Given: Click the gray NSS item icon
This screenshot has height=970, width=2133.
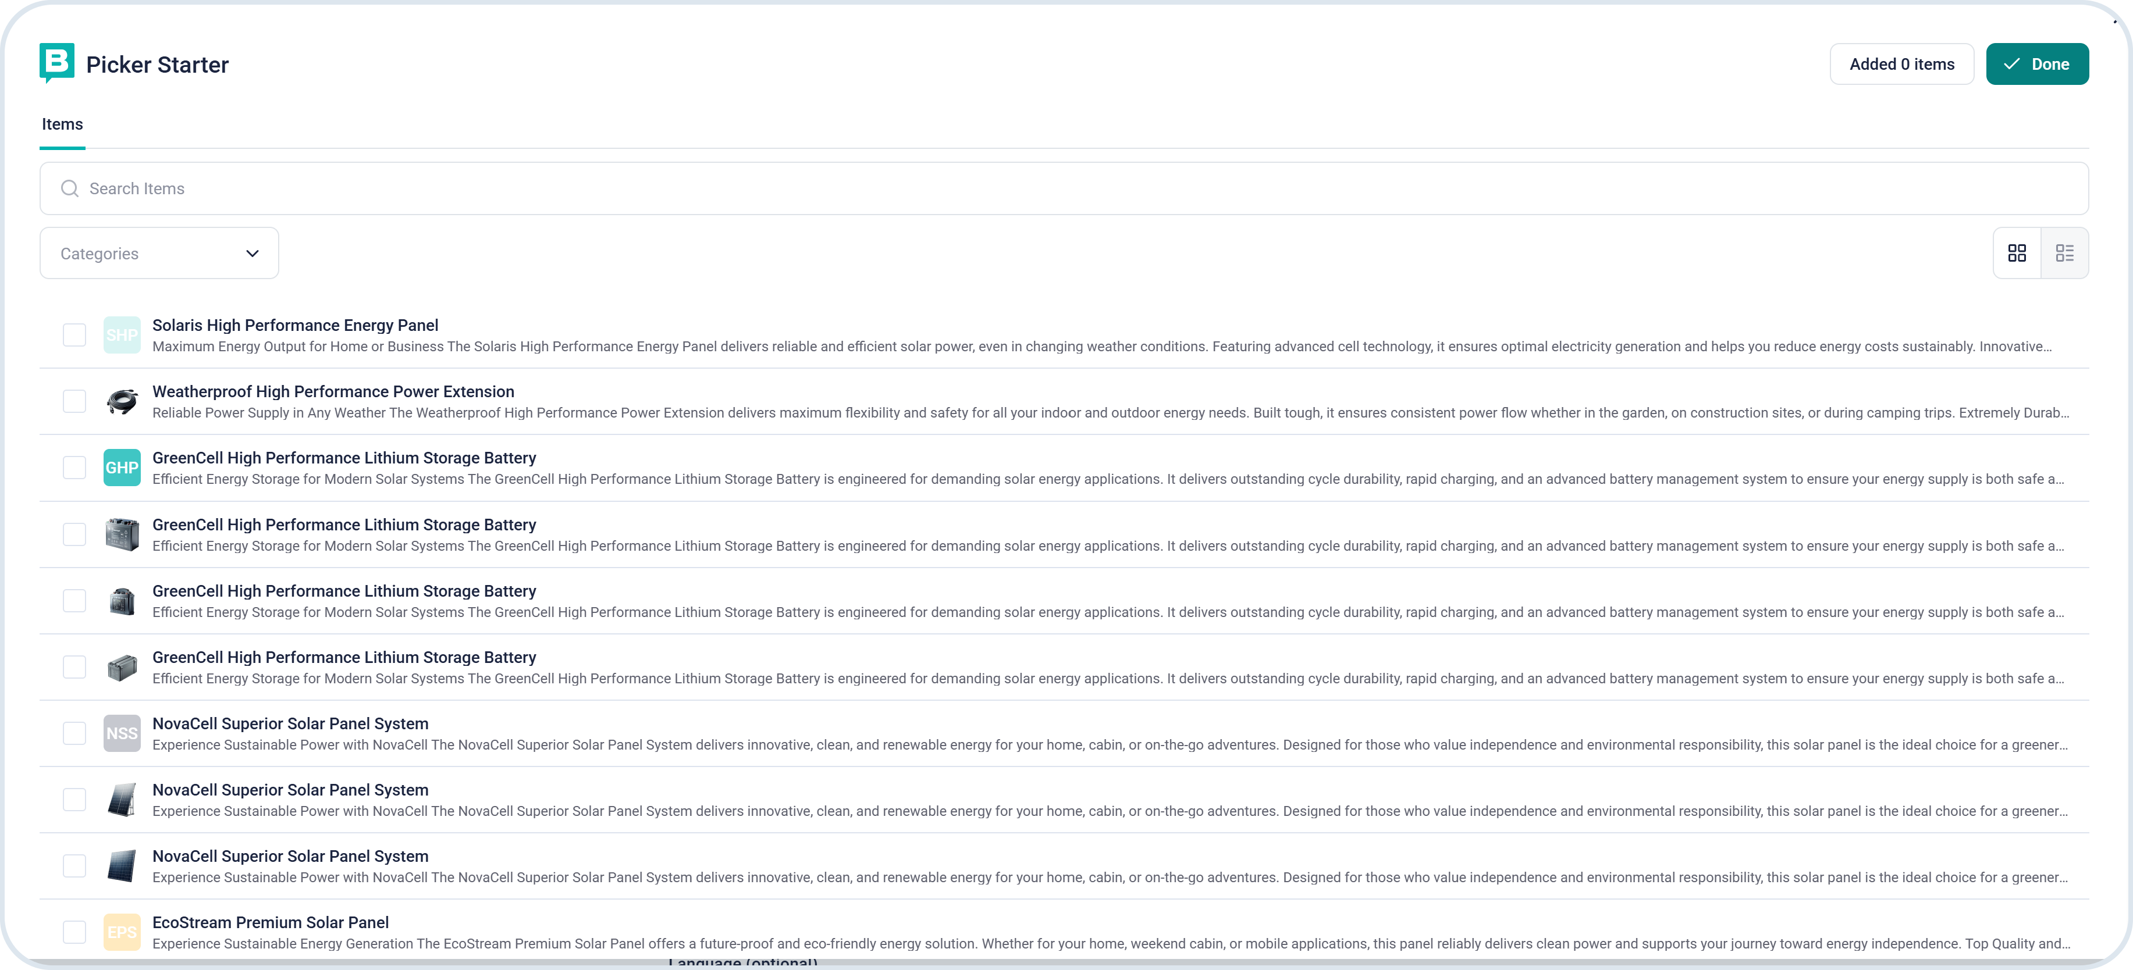Looking at the screenshot, I should tap(122, 733).
